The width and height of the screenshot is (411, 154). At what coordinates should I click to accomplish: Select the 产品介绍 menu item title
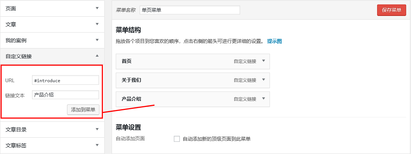131,99
